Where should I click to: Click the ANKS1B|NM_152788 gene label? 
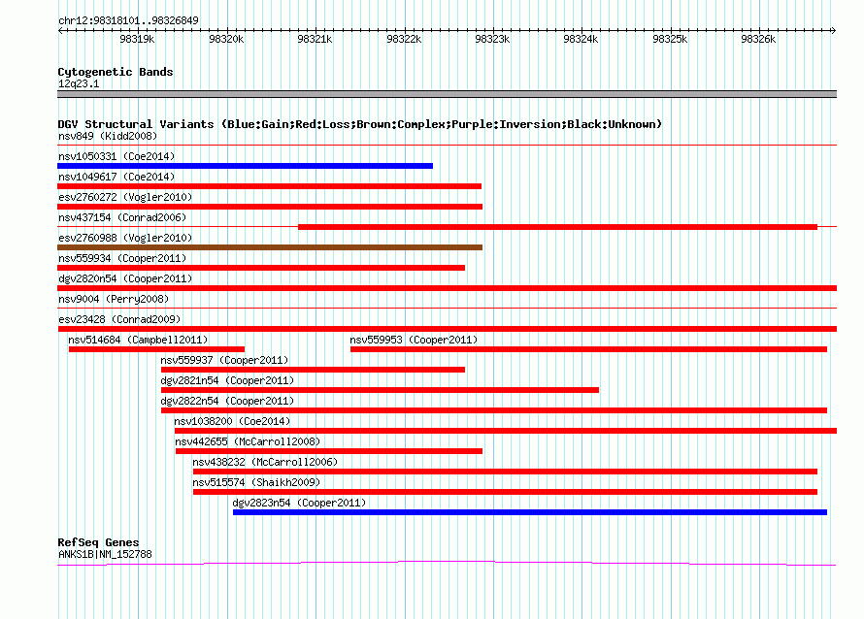coord(105,554)
